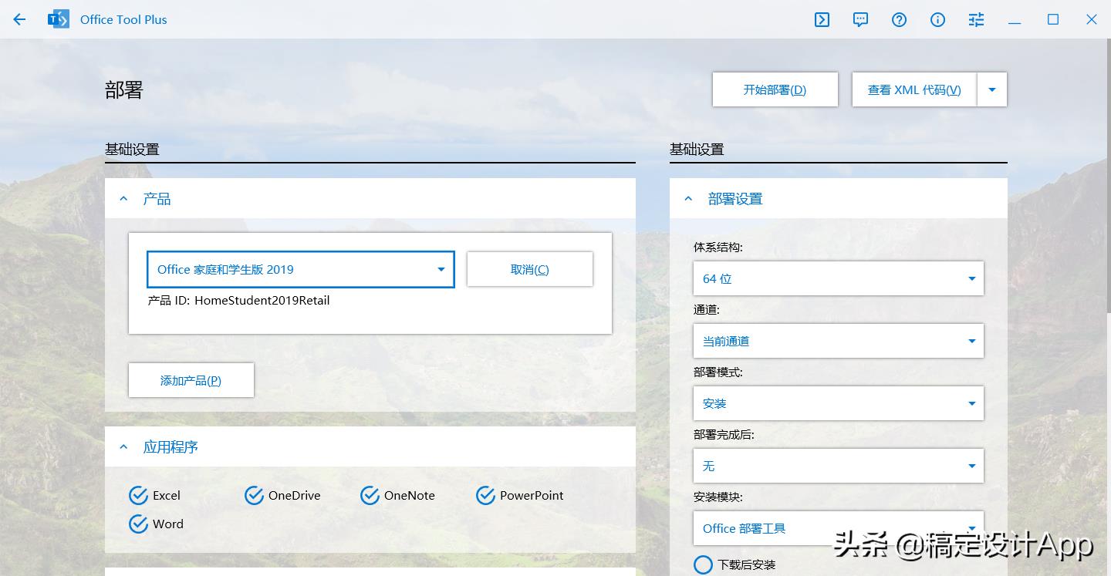Go back using the arrow icon
The height and width of the screenshot is (576, 1111).
click(19, 19)
